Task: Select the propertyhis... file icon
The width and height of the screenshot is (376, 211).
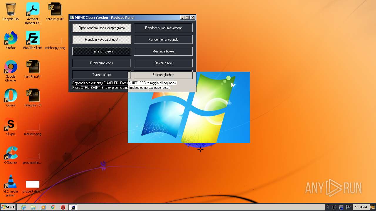Action: tap(33, 187)
